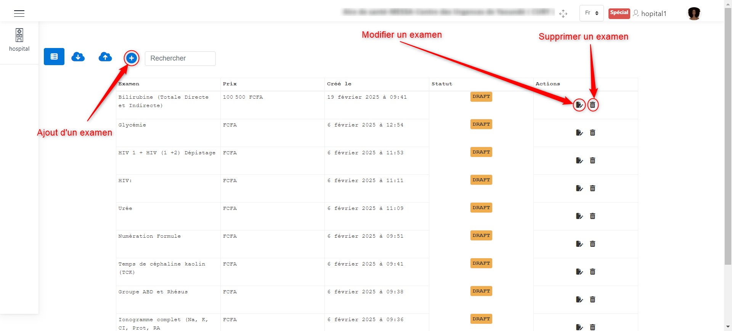Edit the Groupe ABD et Rhésus exam
732x331 pixels.
point(579,299)
